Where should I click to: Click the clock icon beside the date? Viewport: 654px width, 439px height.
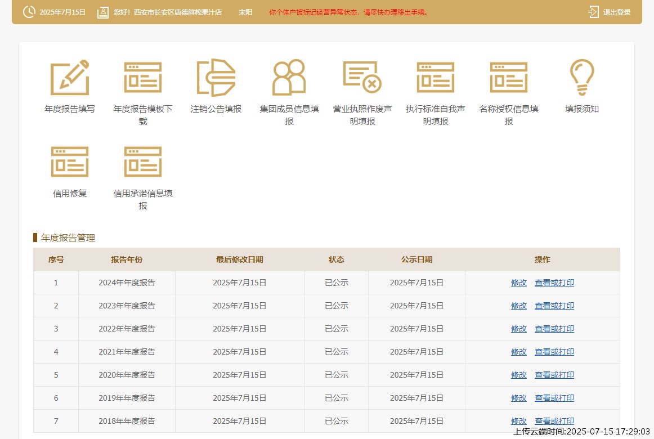coord(29,12)
